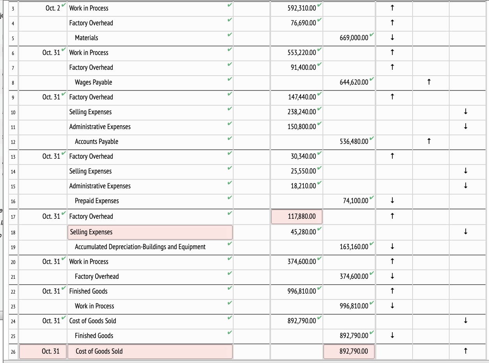This screenshot has height=363, width=489.
Task: Select the down arrow beside Prepaid Expenses
Action: point(393,201)
